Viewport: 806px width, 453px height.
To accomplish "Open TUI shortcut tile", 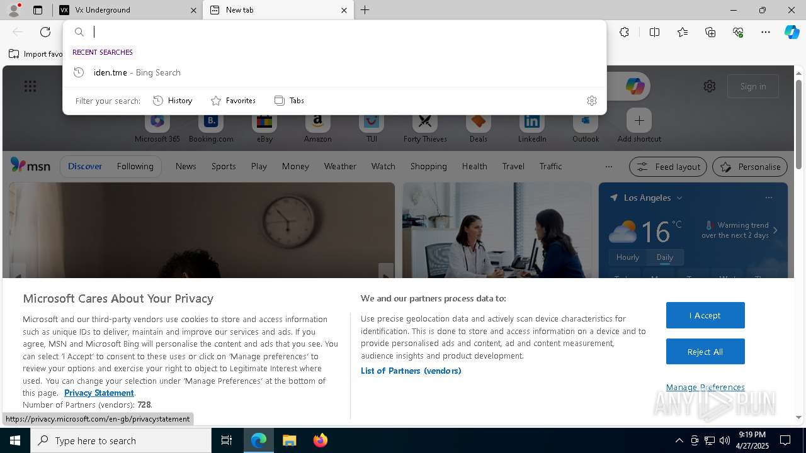I will 372,128.
